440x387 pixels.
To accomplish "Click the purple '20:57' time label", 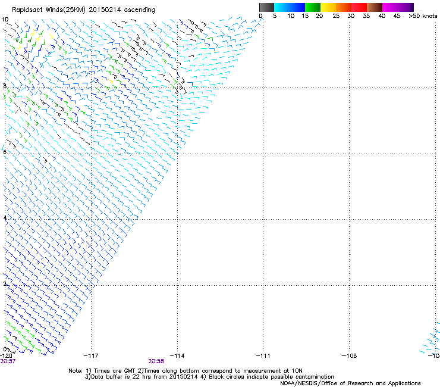I will (8, 361).
